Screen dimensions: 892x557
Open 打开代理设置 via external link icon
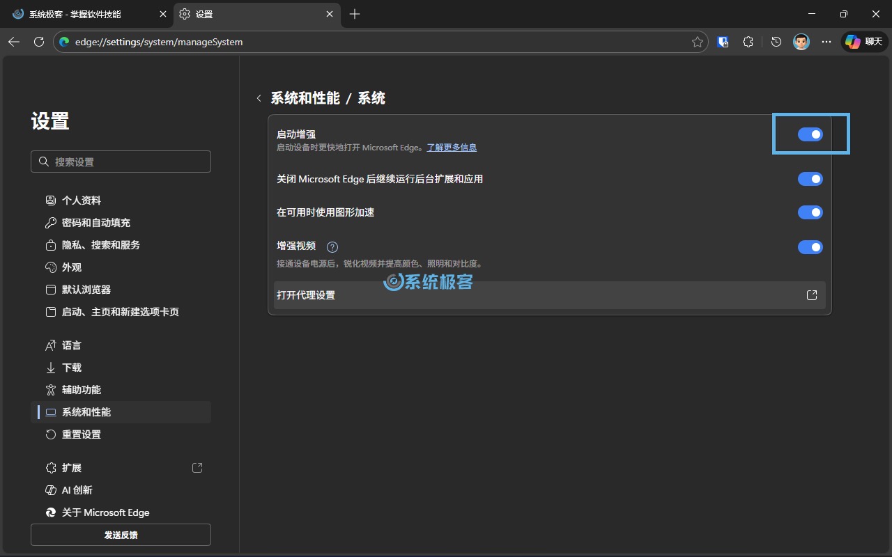(812, 295)
